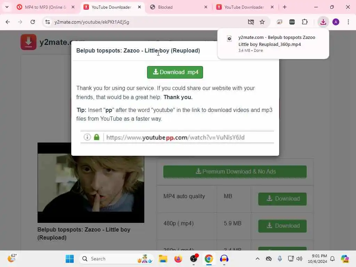
Task: Select the active YouTube Downloader tab
Action: point(111,7)
